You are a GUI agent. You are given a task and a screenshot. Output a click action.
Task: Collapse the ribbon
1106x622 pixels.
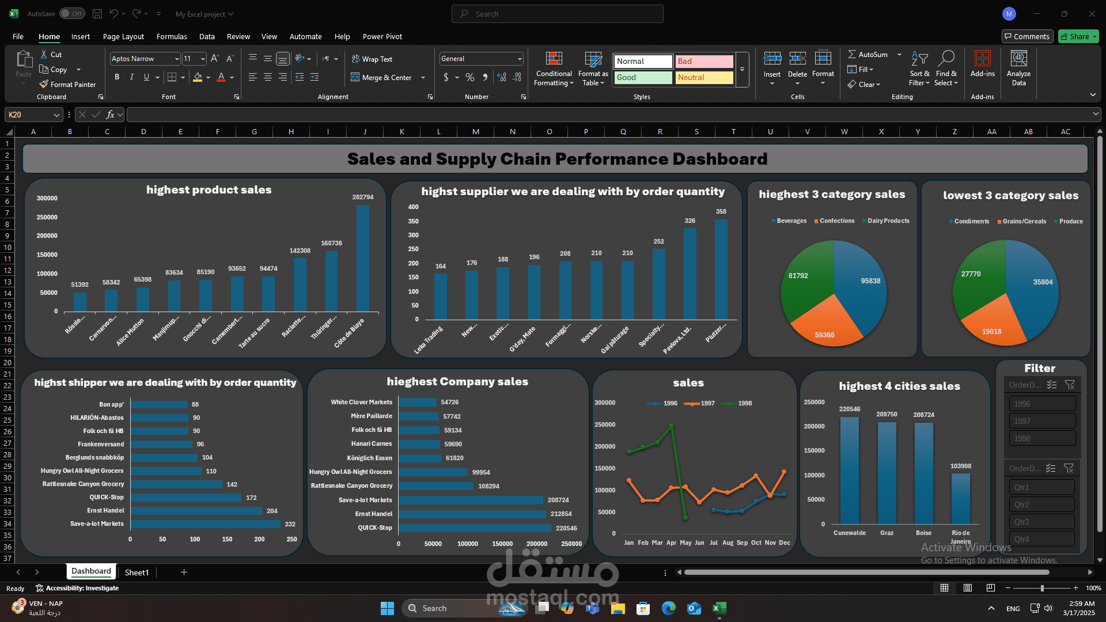click(x=1093, y=94)
